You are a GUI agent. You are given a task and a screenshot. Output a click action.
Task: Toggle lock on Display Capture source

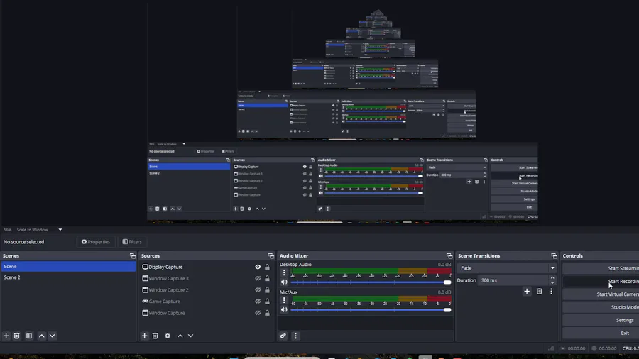point(267,267)
